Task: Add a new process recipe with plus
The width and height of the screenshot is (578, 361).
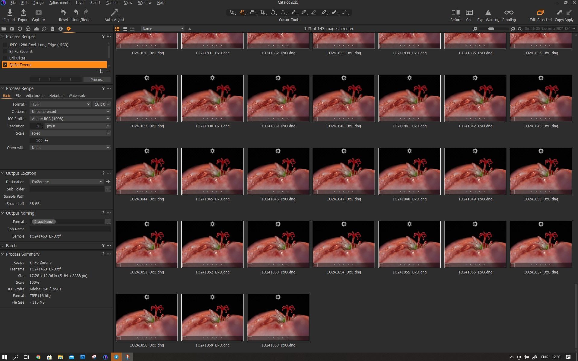Action: click(x=100, y=71)
